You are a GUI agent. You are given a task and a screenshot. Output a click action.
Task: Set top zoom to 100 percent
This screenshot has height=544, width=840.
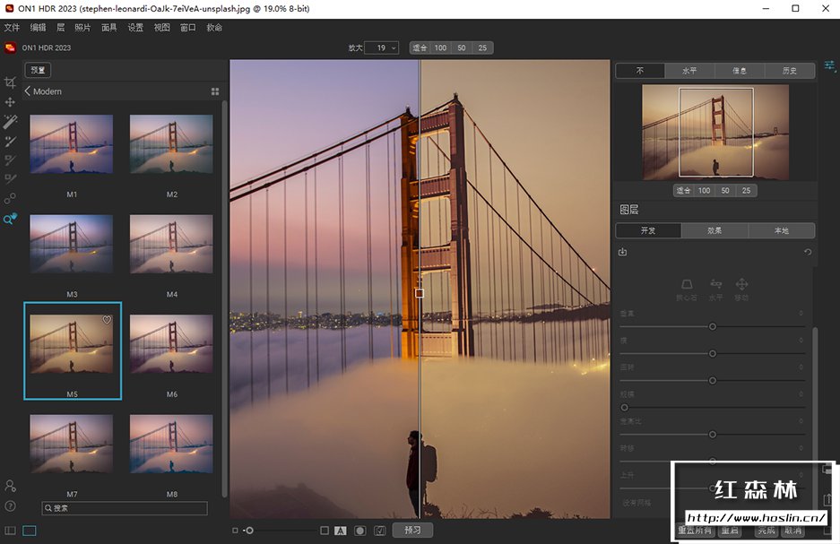click(440, 47)
